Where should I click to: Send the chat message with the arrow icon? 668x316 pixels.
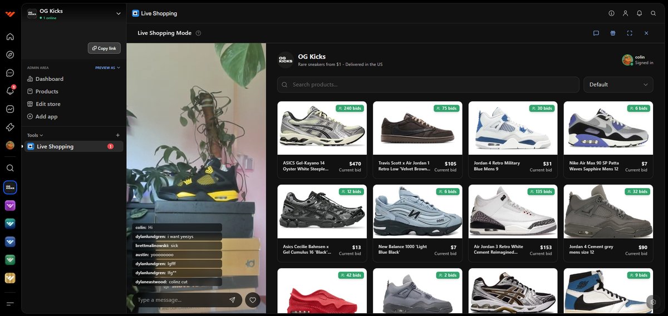[x=232, y=300]
